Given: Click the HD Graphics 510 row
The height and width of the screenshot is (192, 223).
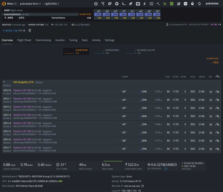Looking at the screenshot, I should pos(112,84).
